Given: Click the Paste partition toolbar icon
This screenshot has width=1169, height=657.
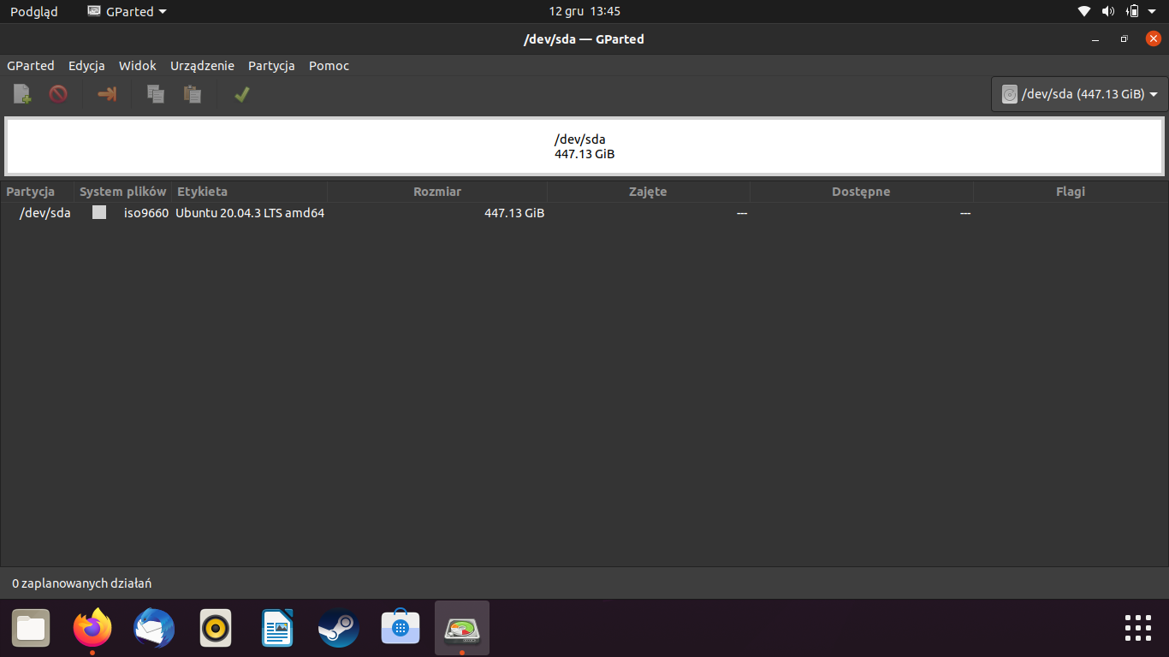Looking at the screenshot, I should coord(193,94).
